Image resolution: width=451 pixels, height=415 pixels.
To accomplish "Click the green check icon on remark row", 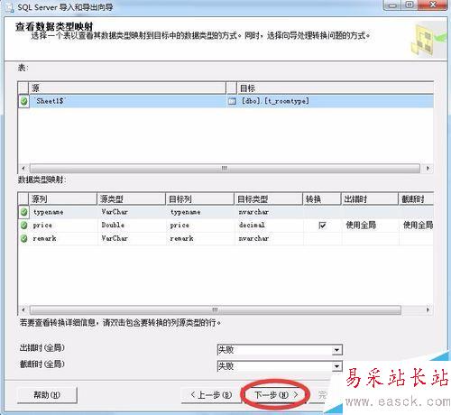I will (23, 238).
